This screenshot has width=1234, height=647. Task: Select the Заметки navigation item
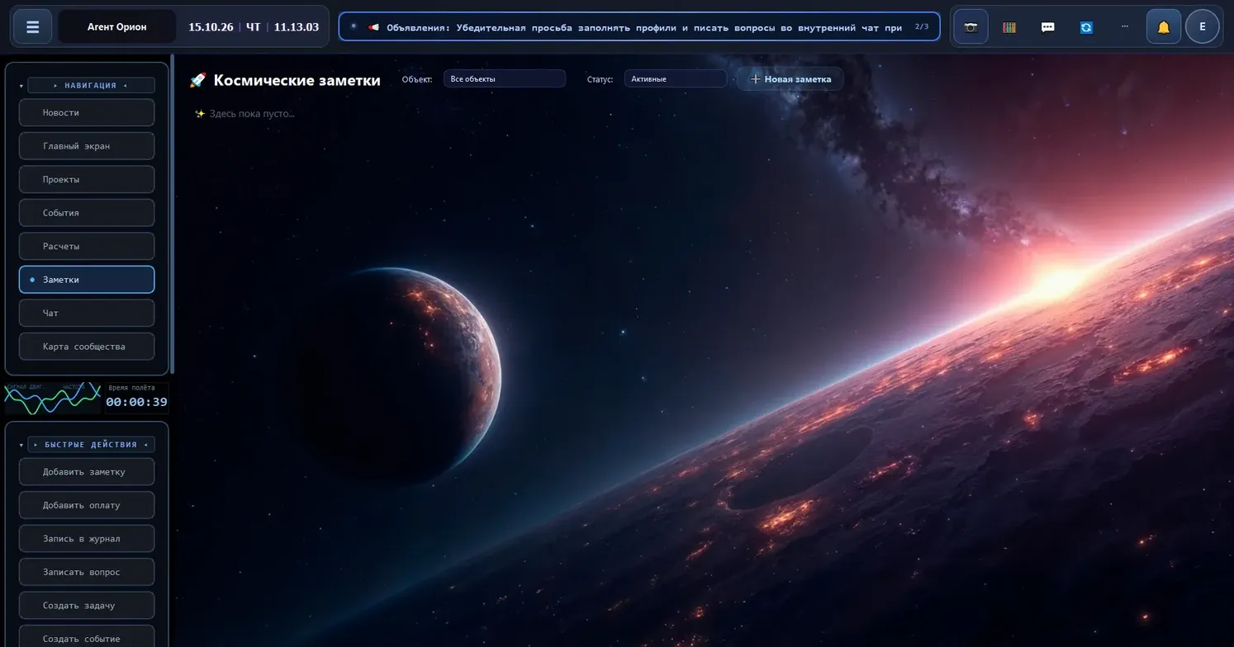(87, 280)
